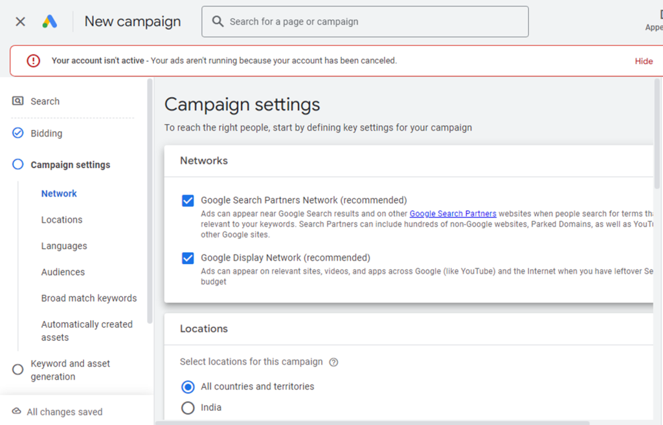Click the Networks card header
This screenshot has height=425, width=663.
click(x=204, y=160)
